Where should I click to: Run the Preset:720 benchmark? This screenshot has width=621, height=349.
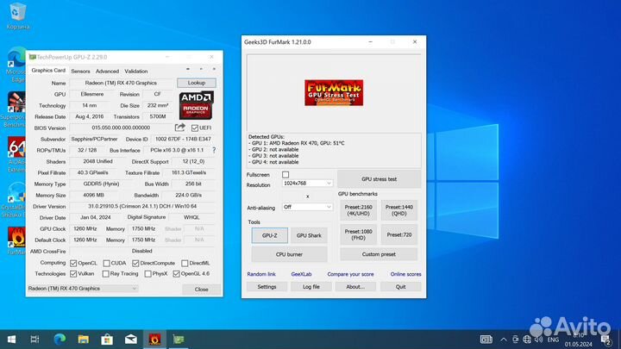coord(398,234)
